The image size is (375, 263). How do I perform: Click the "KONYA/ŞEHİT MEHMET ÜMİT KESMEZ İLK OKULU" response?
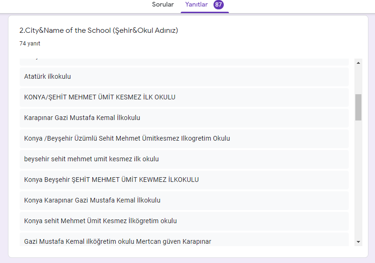tap(100, 97)
